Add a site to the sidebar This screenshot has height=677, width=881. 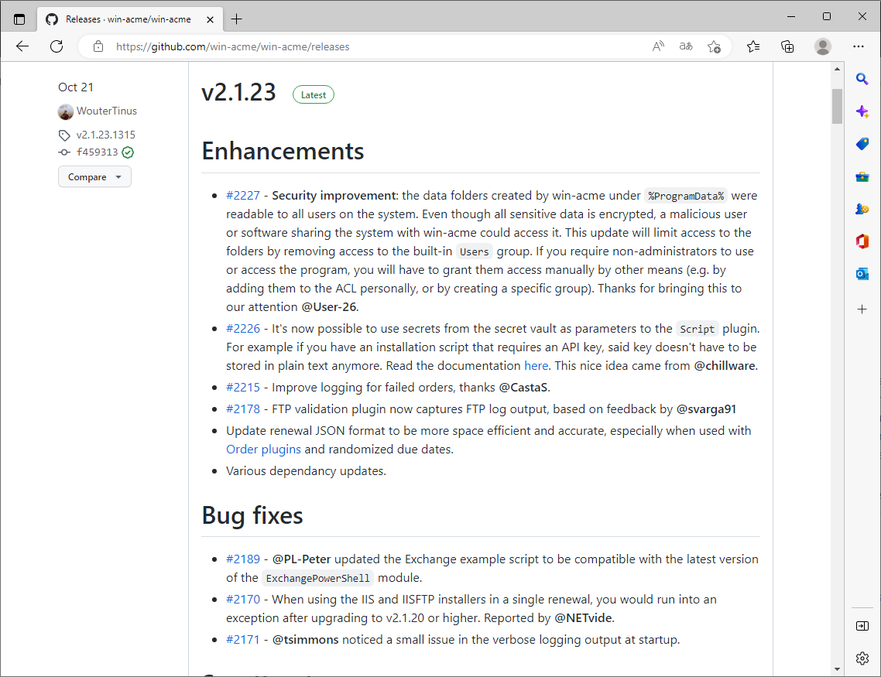tap(862, 309)
